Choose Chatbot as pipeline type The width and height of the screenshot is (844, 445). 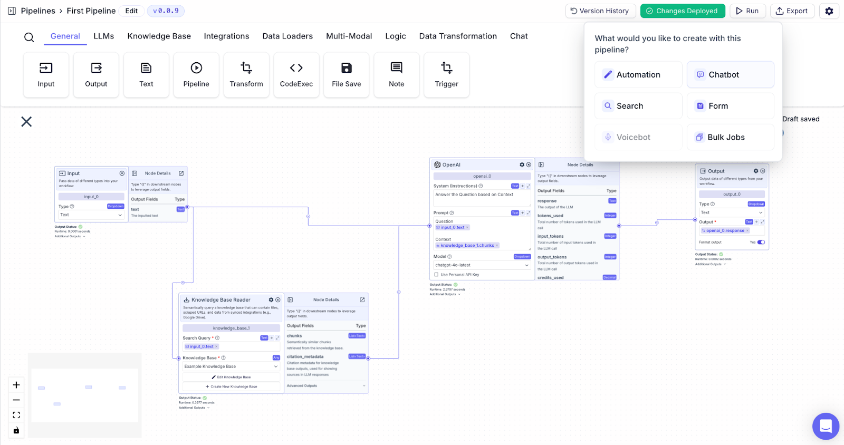731,75
